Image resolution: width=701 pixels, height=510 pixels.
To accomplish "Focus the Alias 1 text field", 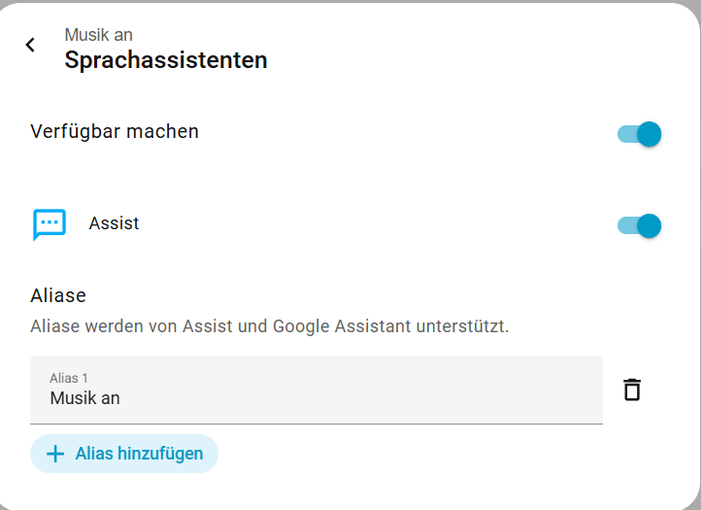I will click(317, 390).
